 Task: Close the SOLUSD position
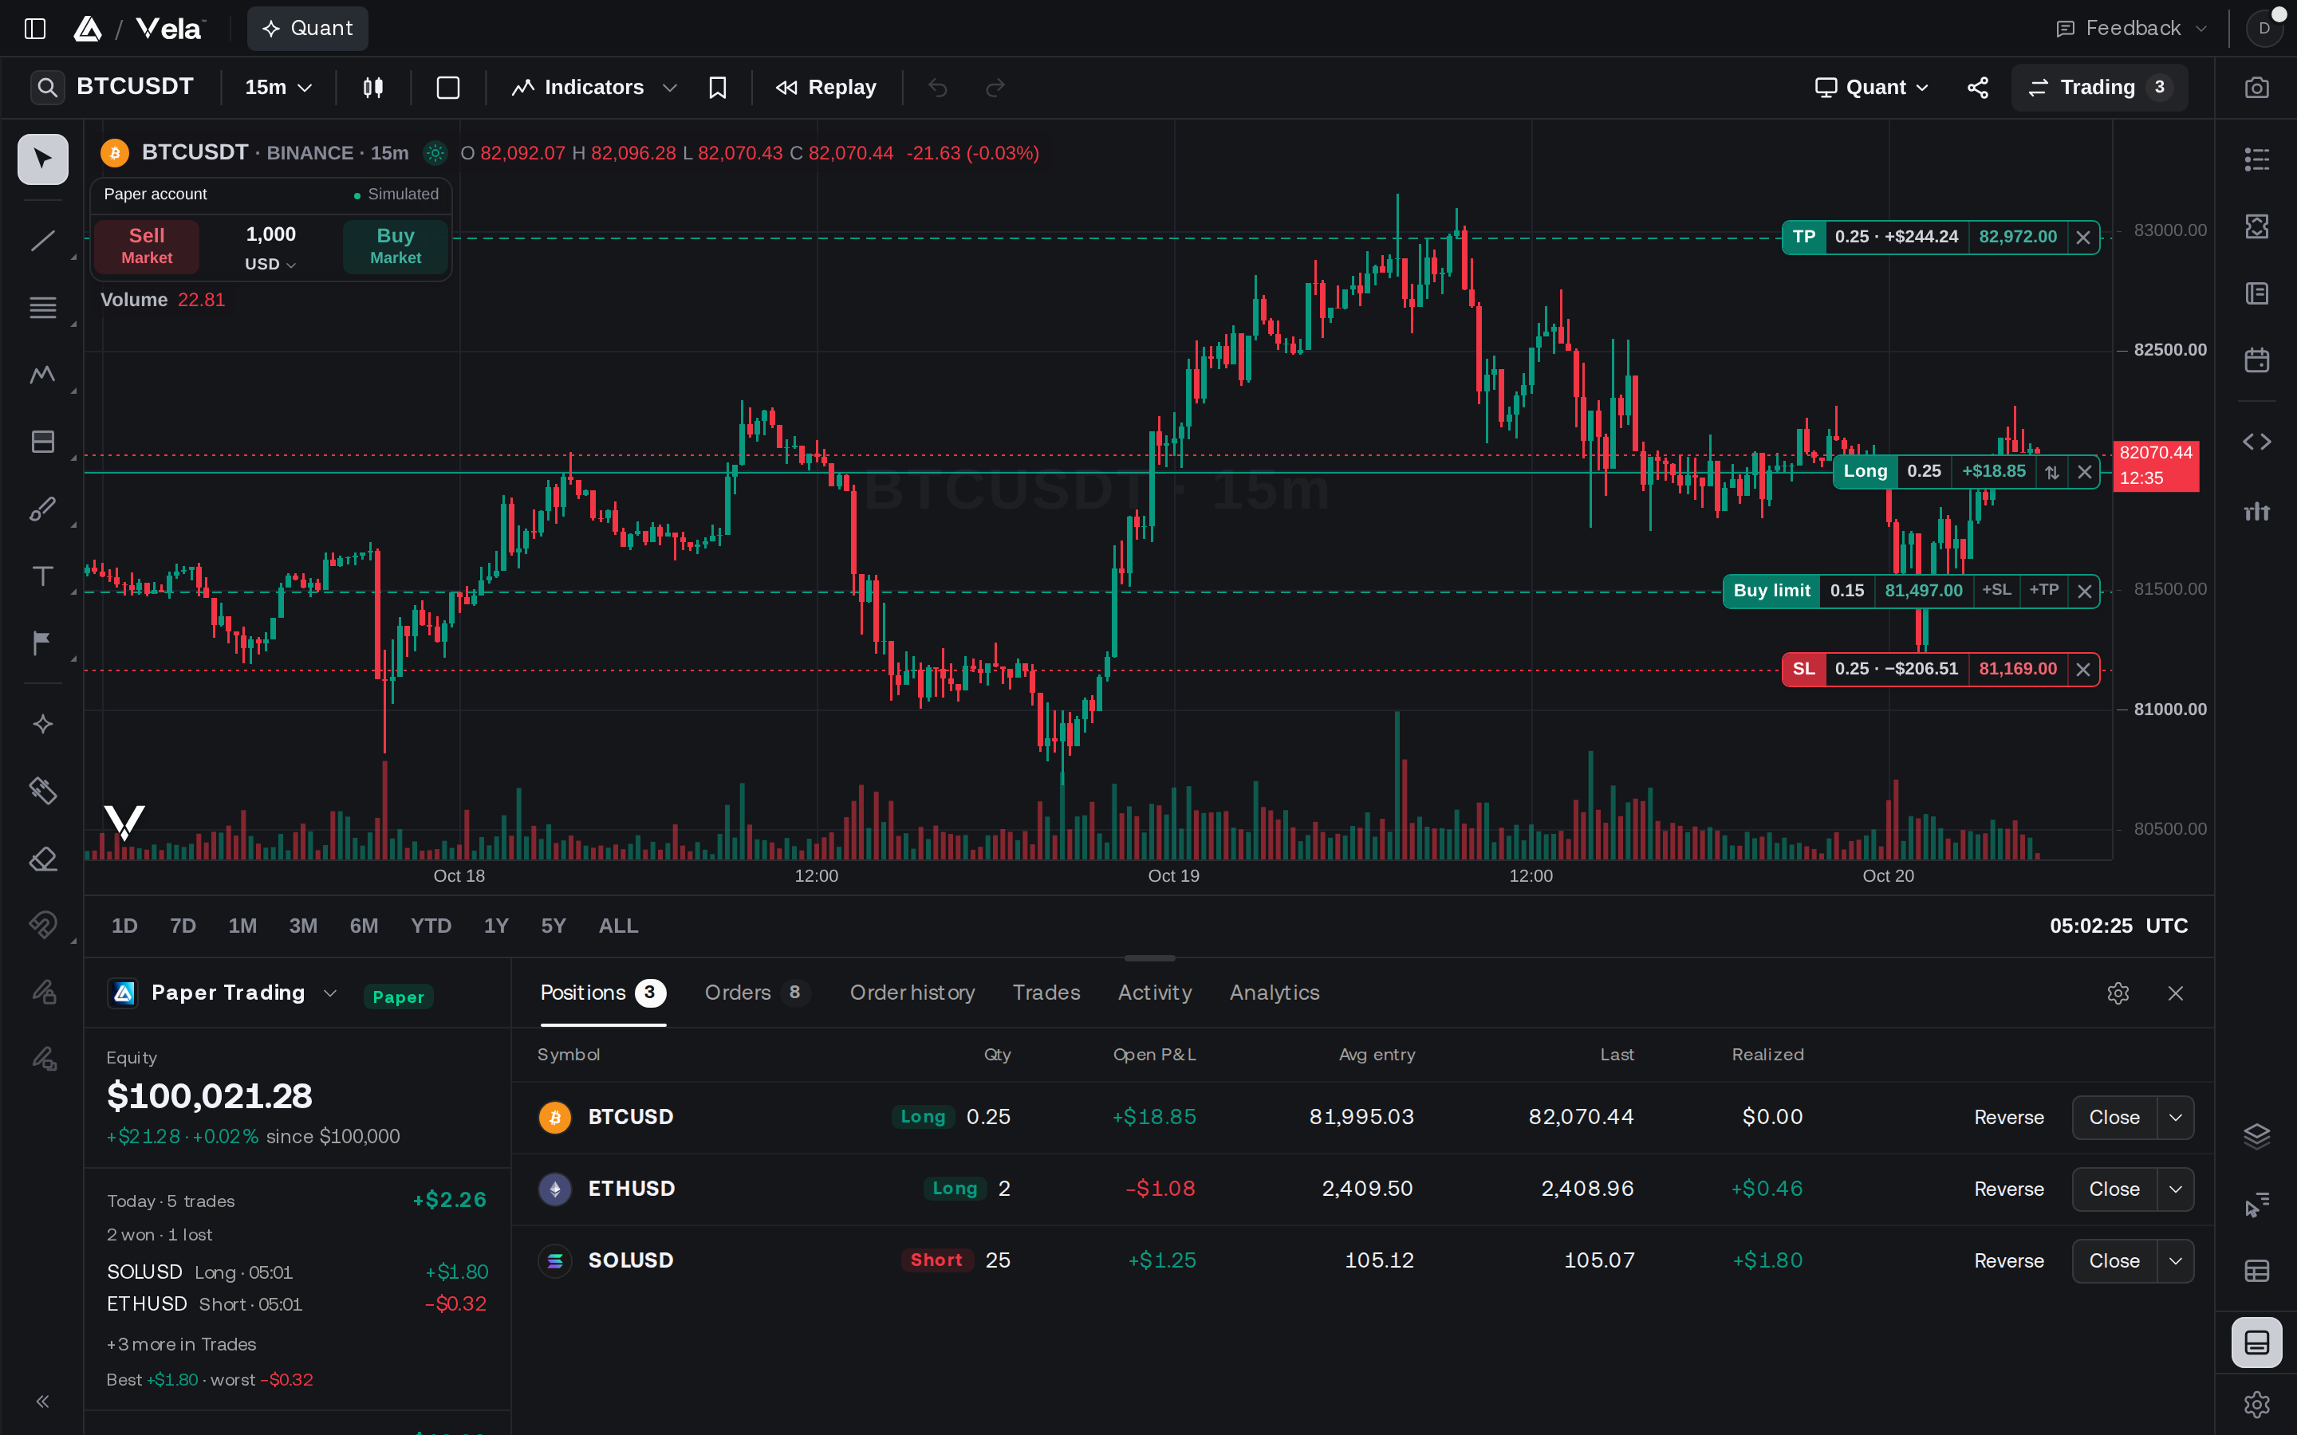pos(2114,1261)
